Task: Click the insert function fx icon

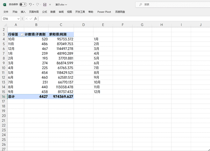Action: (35, 19)
